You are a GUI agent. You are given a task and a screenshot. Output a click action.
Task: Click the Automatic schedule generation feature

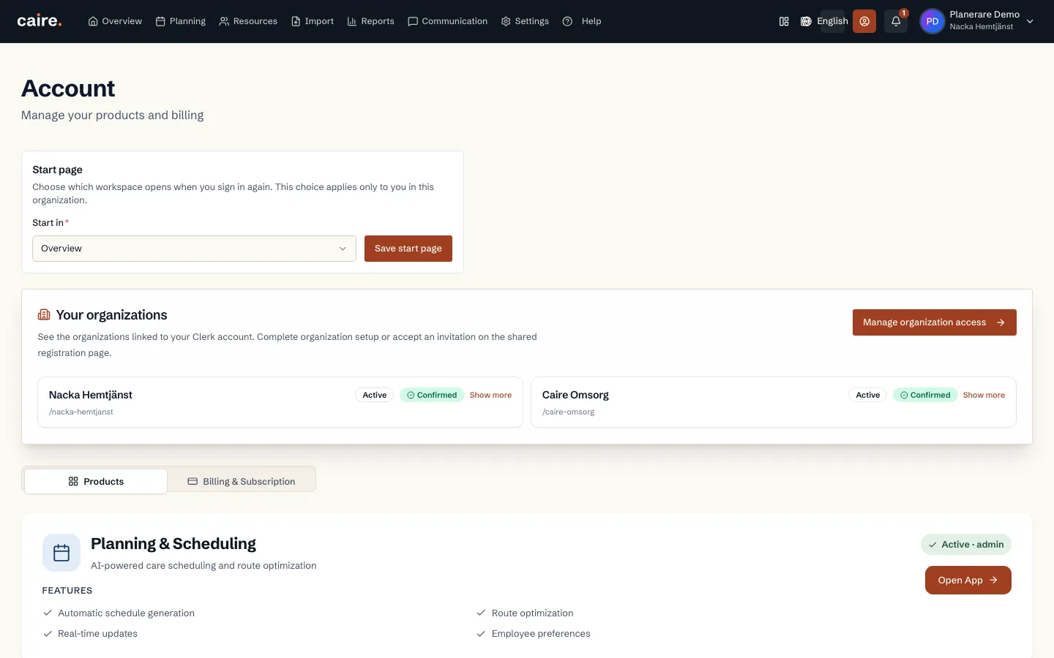[x=126, y=613]
